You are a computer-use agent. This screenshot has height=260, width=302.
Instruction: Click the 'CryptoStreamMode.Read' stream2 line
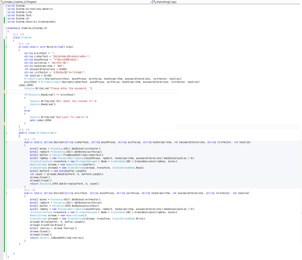pyautogui.click(x=87, y=168)
